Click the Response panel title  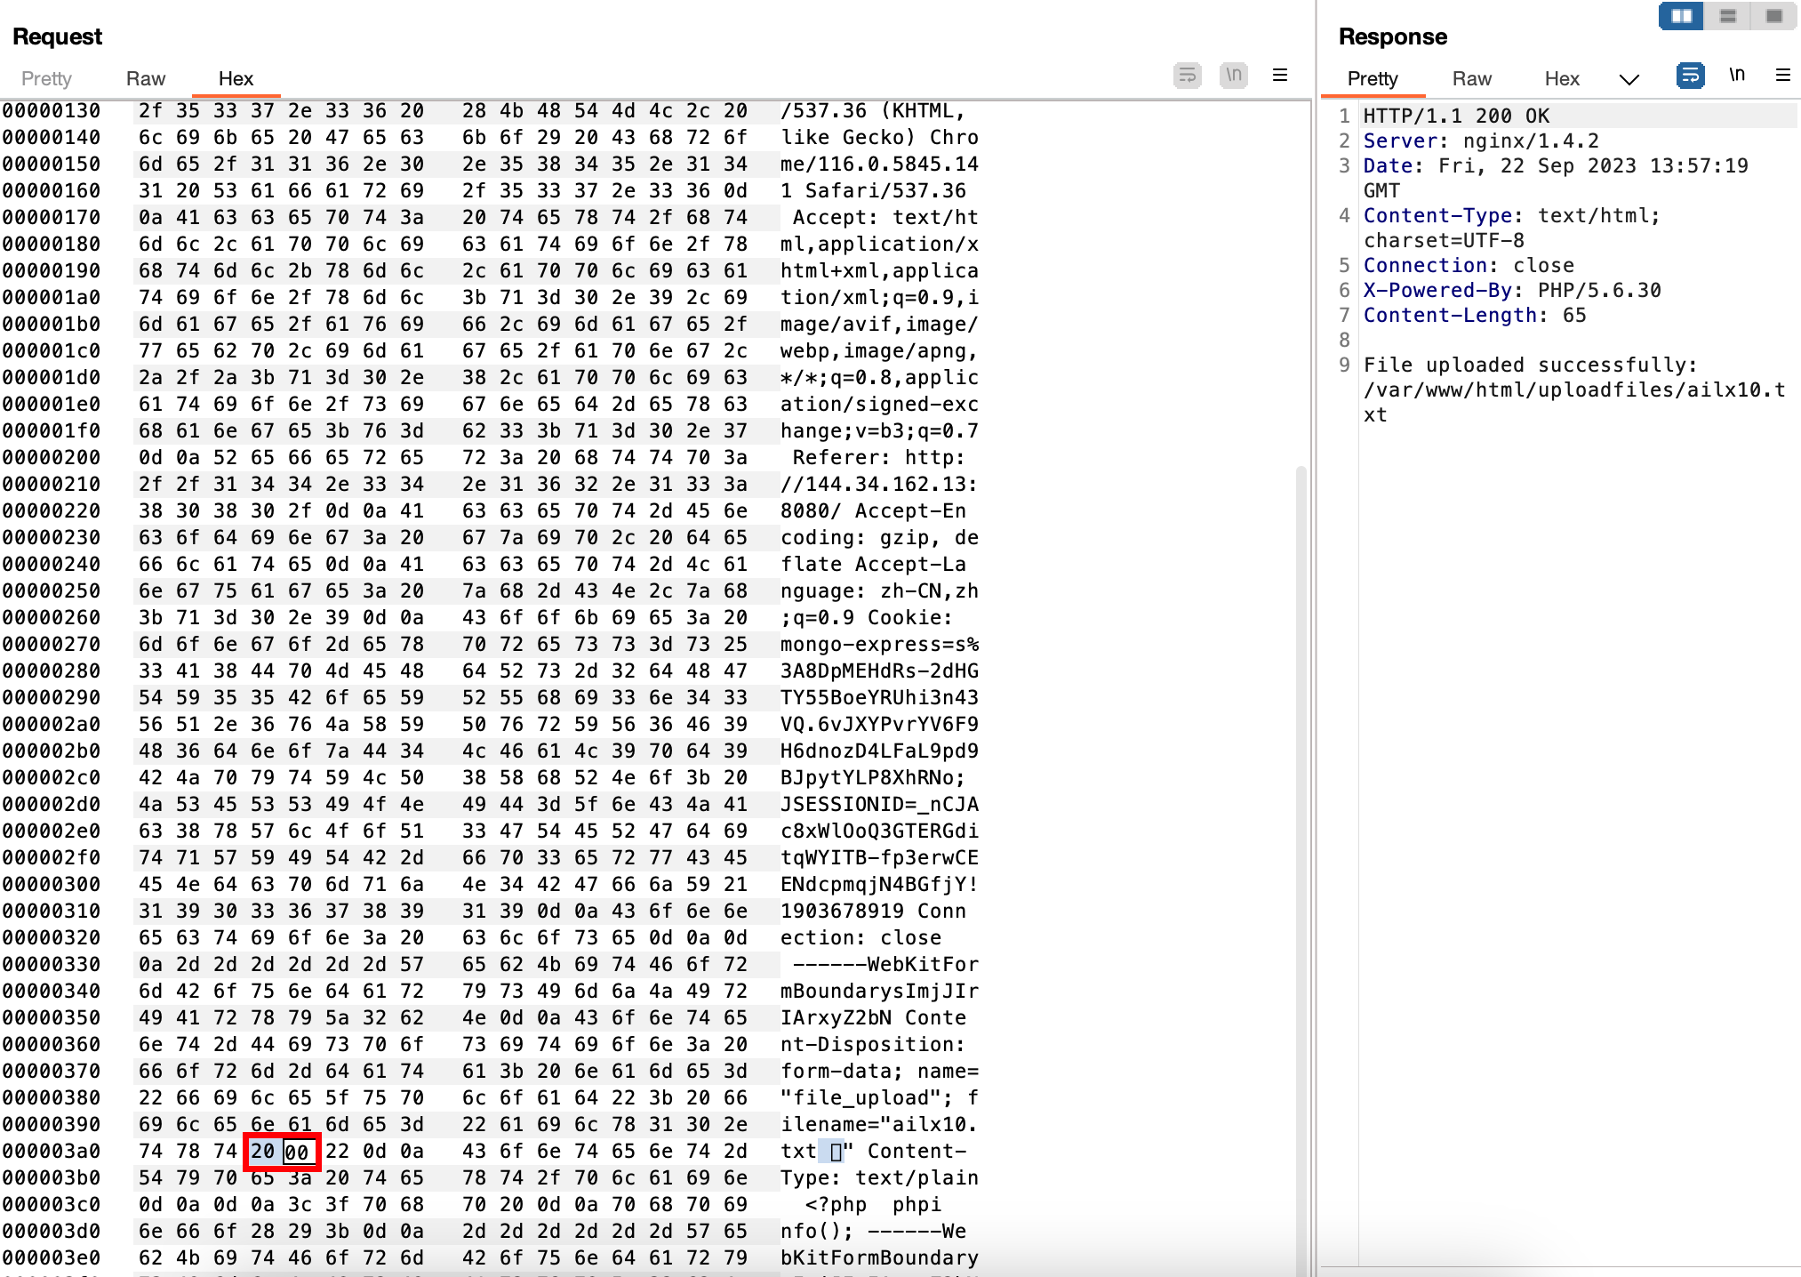click(1392, 36)
